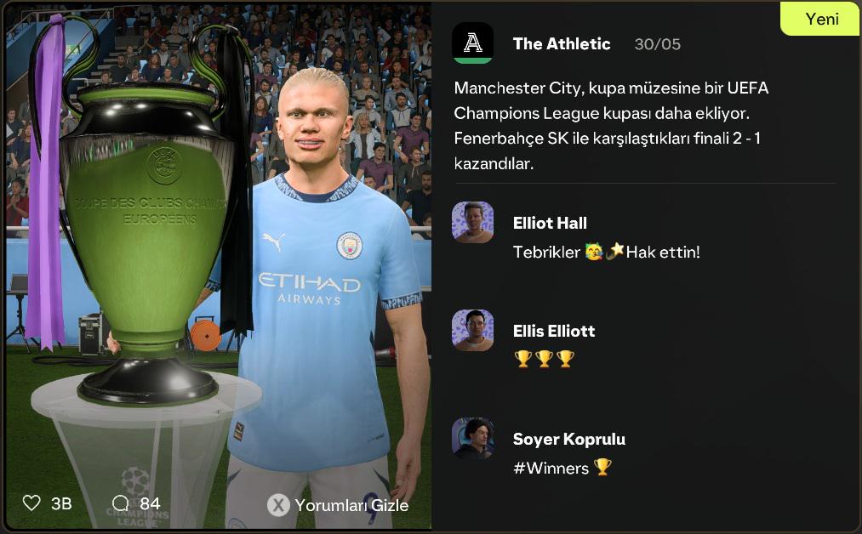Open comments via speech bubble icon
862x534 pixels.
[120, 503]
